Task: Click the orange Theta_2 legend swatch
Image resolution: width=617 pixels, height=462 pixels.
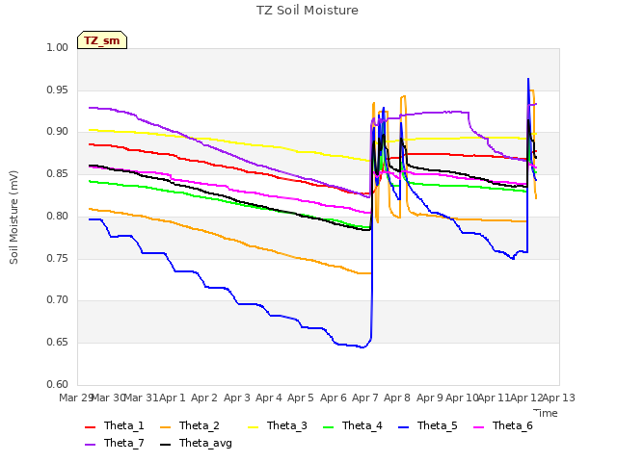Action: pyautogui.click(x=165, y=426)
